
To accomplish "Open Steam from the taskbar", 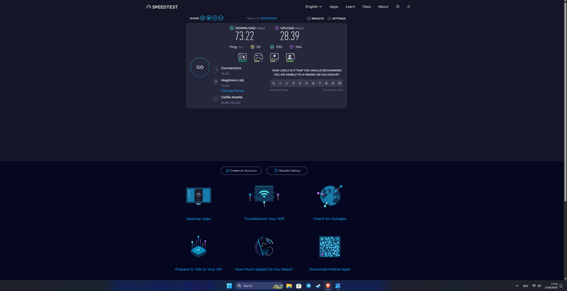I will [x=318, y=285].
